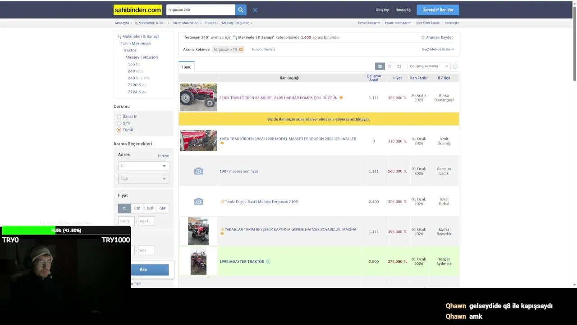Sort by Çalışma Saati column header
Image resolution: width=577 pixels, height=325 pixels.
pos(374,78)
